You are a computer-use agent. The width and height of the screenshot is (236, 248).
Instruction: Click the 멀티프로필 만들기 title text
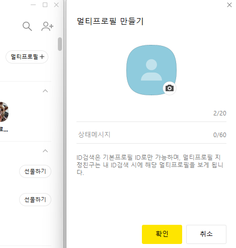pos(110,21)
